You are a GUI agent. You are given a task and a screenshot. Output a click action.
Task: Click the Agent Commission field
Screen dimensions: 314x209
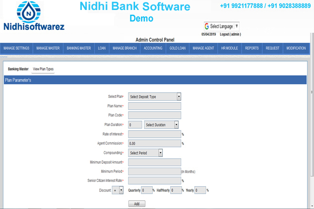pyautogui.click(x=155, y=143)
